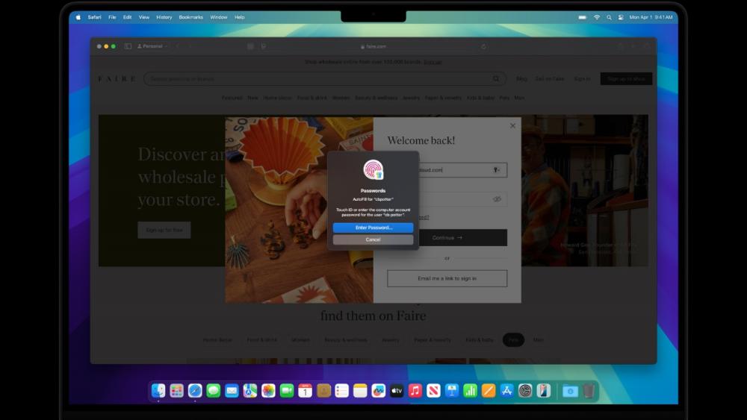The width and height of the screenshot is (747, 420).
Task: Open the Help menu
Action: click(240, 17)
